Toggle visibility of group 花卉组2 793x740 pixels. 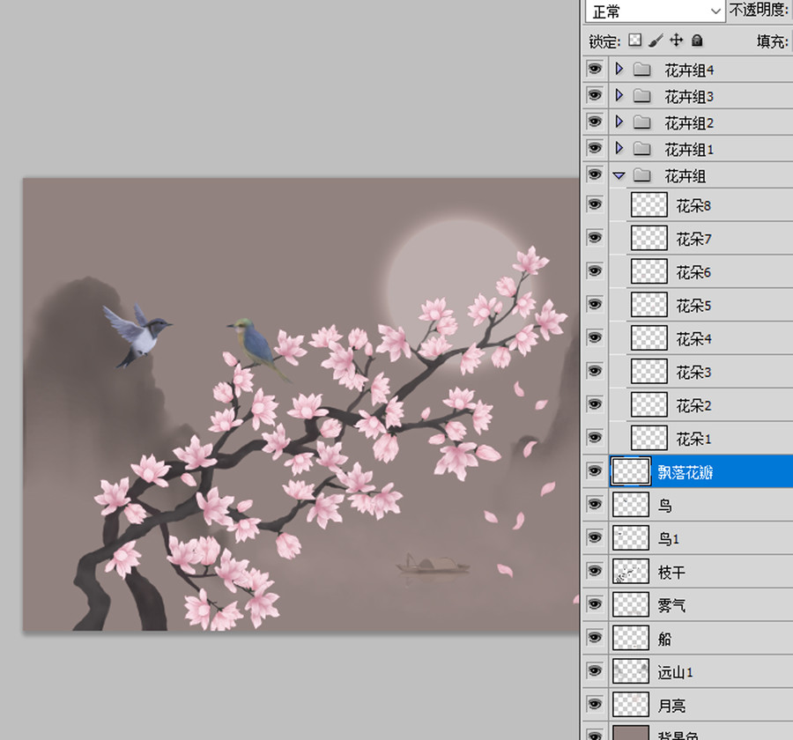pos(595,122)
